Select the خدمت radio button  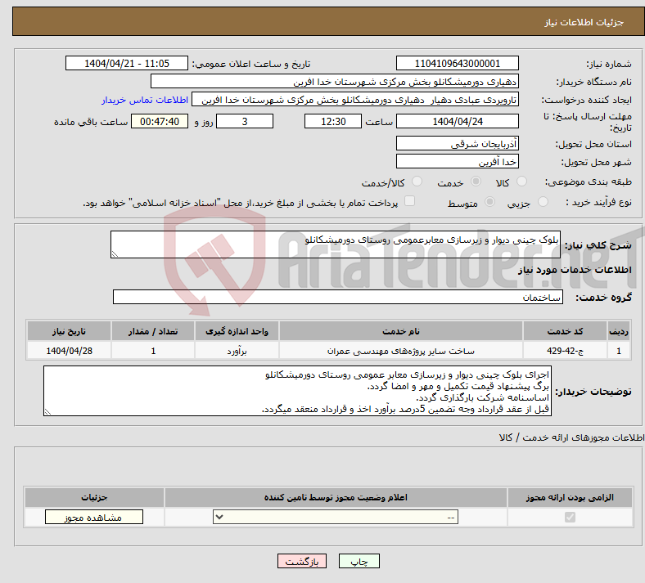[476, 182]
